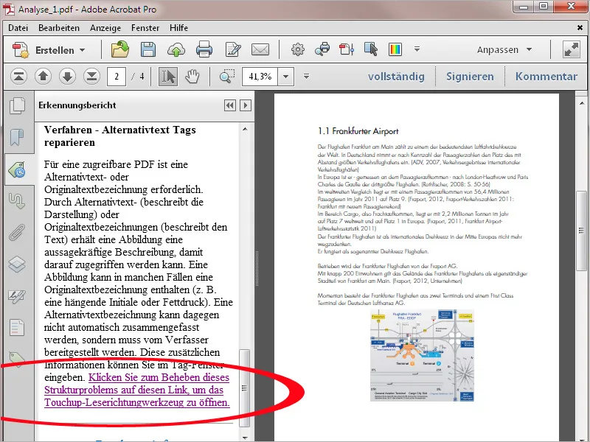Click the Touchup-Leserichtungwerkzeug link
Screen dimensions: 590x442
[137, 390]
